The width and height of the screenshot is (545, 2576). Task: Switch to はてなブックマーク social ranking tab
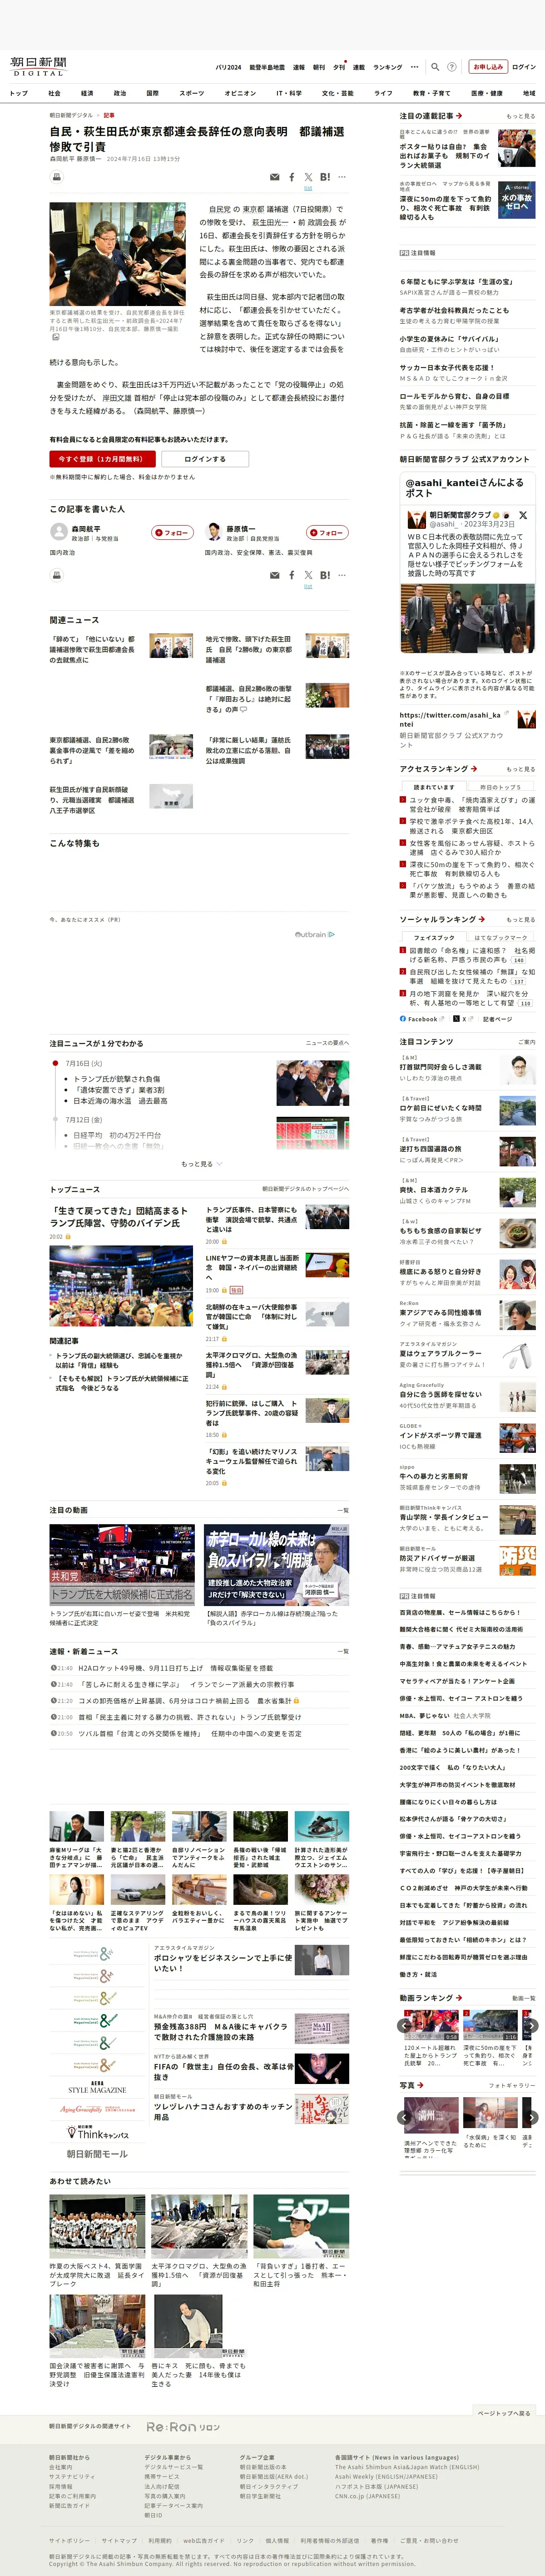[x=500, y=938]
